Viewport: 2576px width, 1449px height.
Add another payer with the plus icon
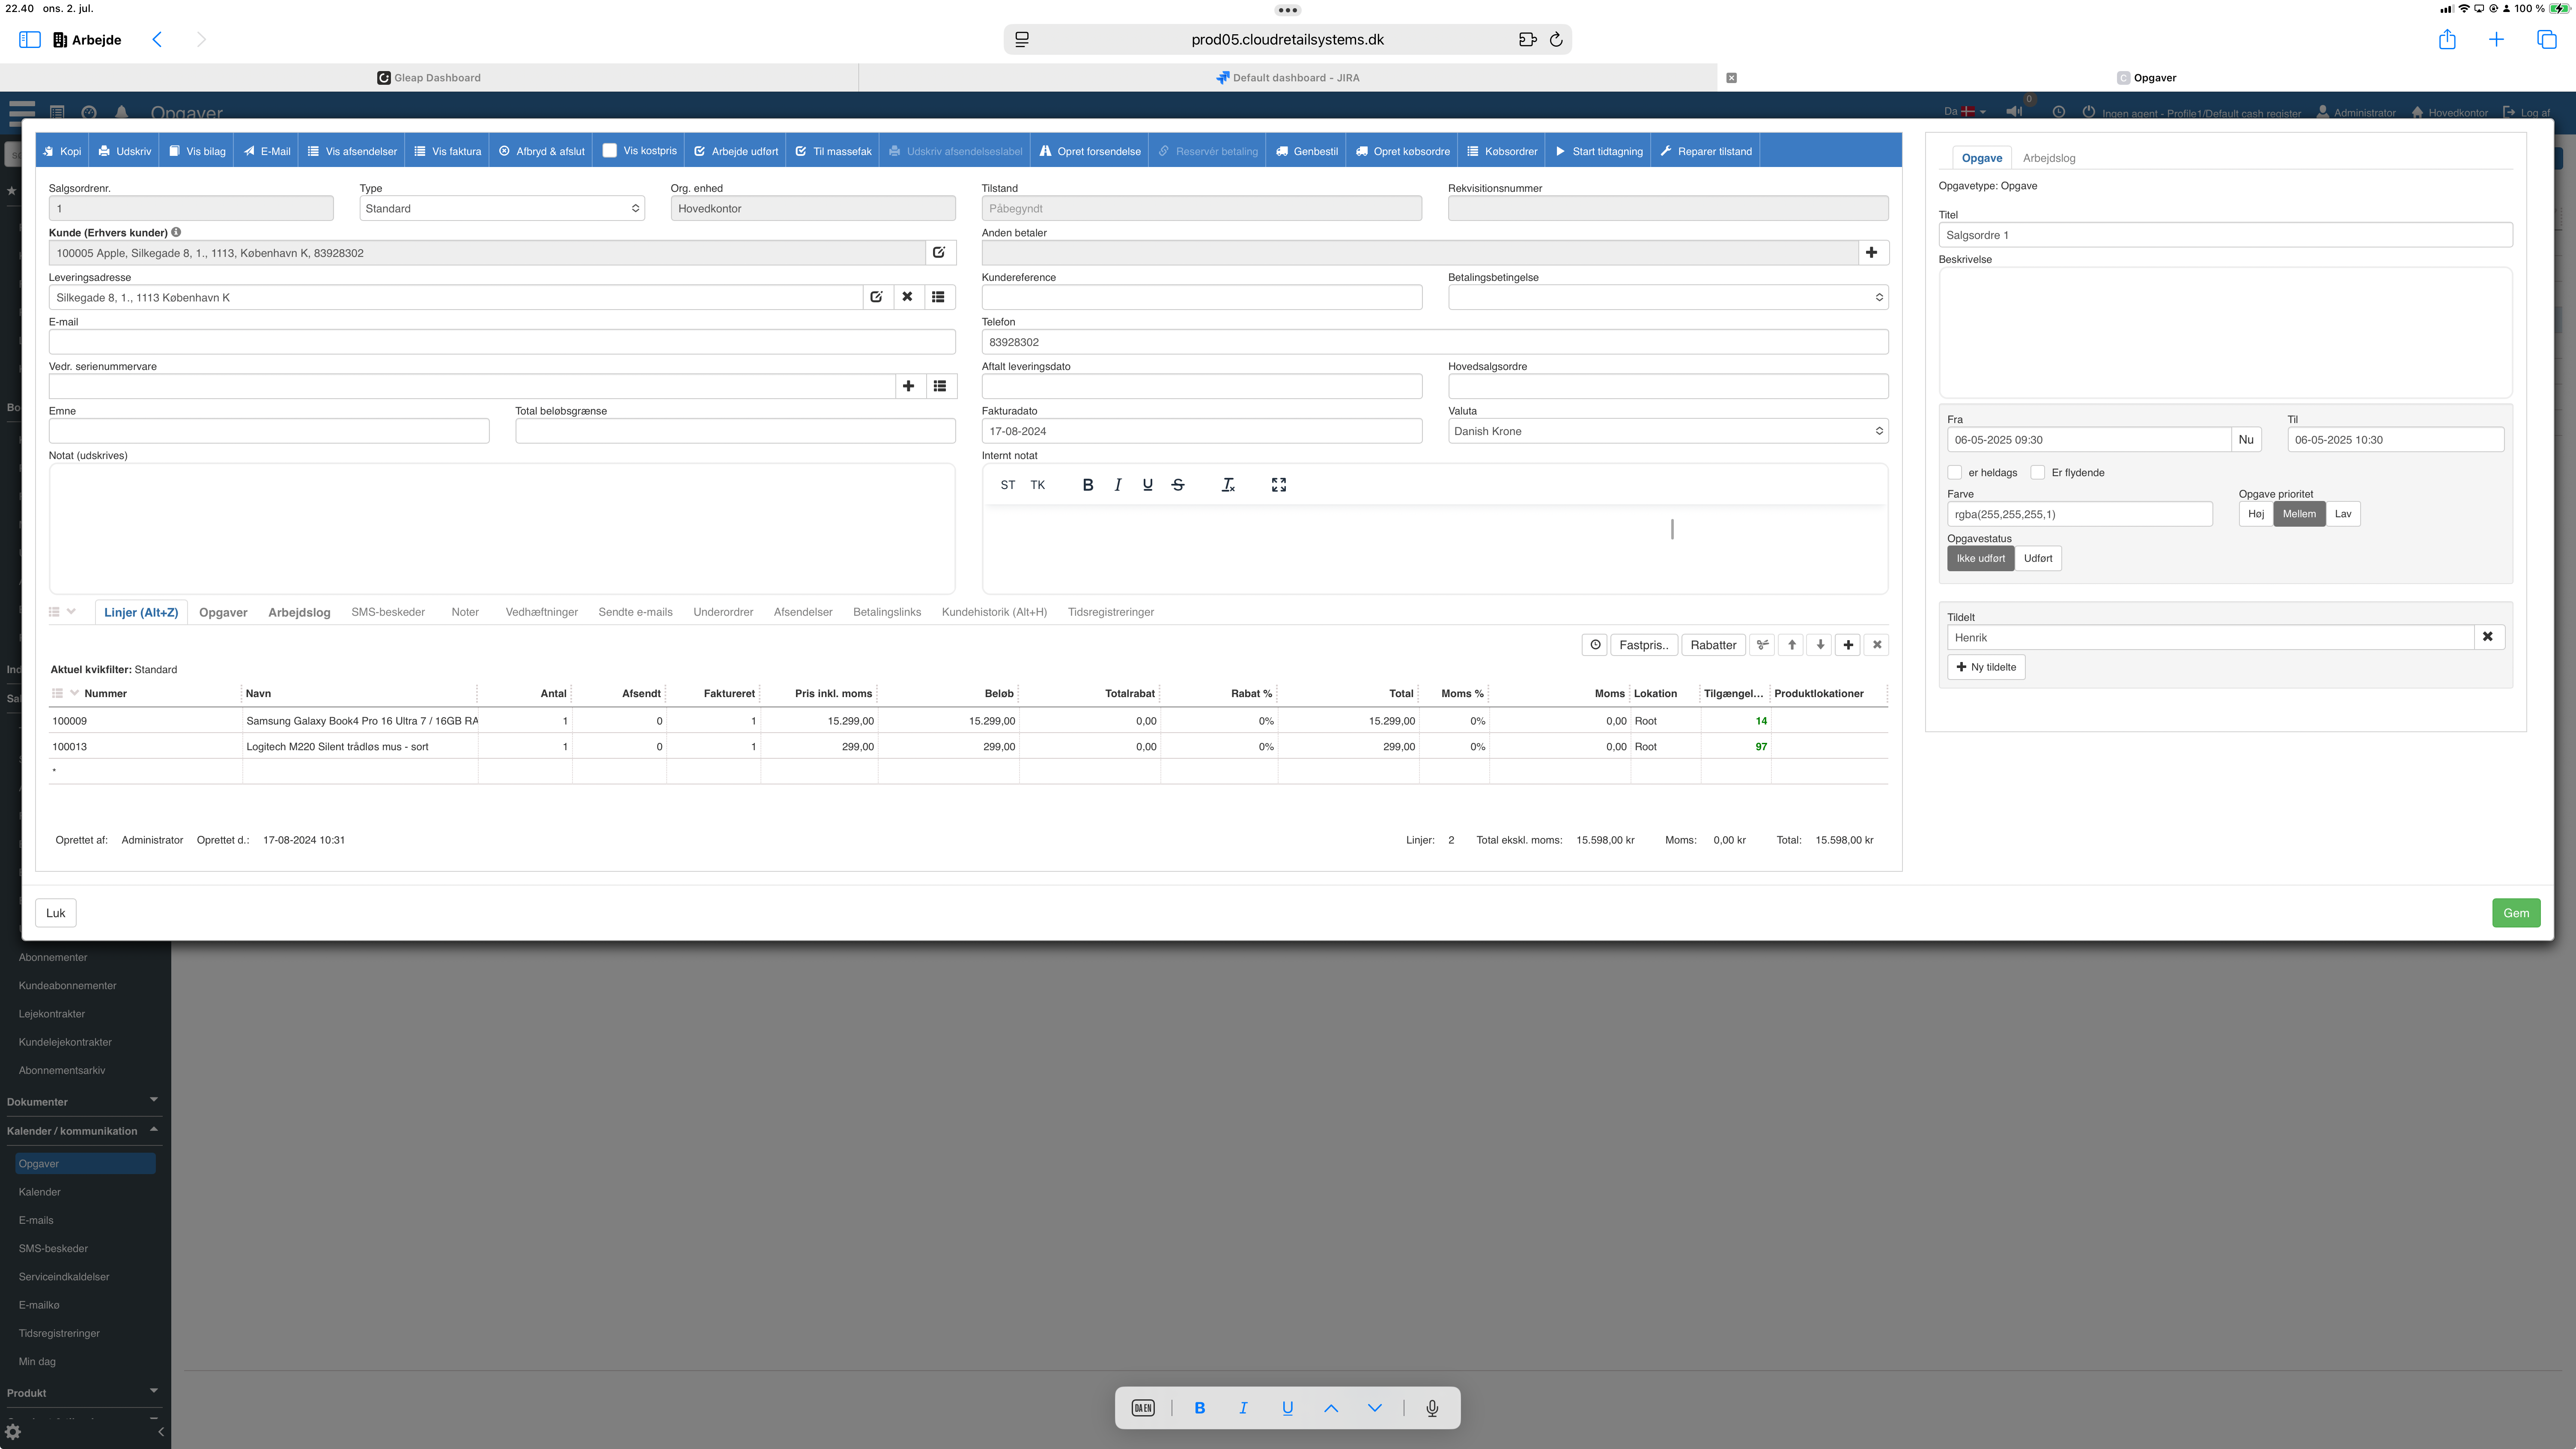[1871, 253]
